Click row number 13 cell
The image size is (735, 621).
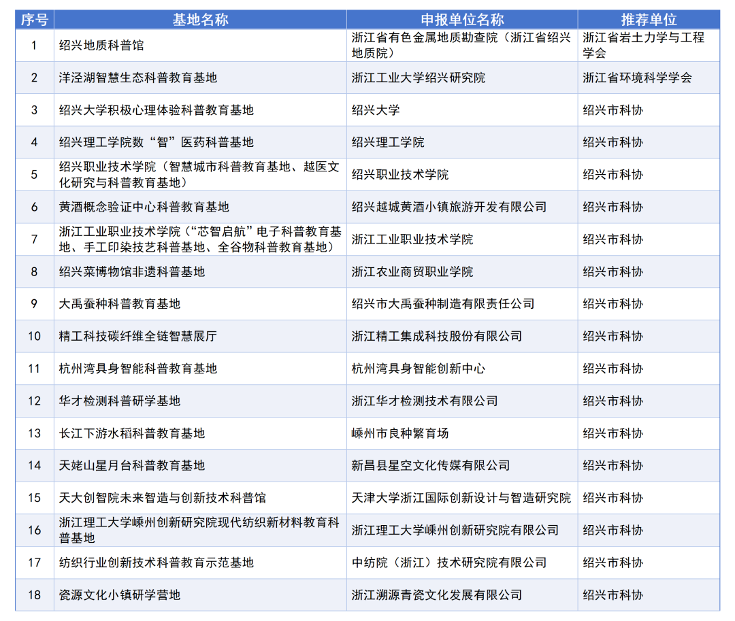[35, 433]
